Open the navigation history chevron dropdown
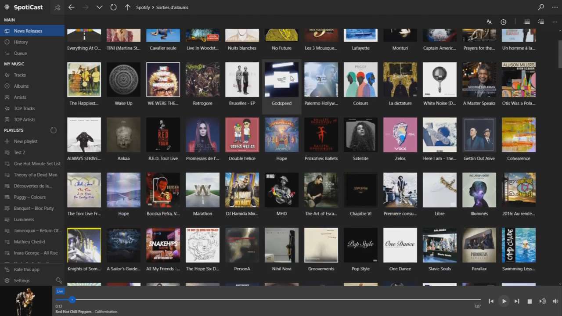This screenshot has height=316, width=562. click(x=99, y=7)
